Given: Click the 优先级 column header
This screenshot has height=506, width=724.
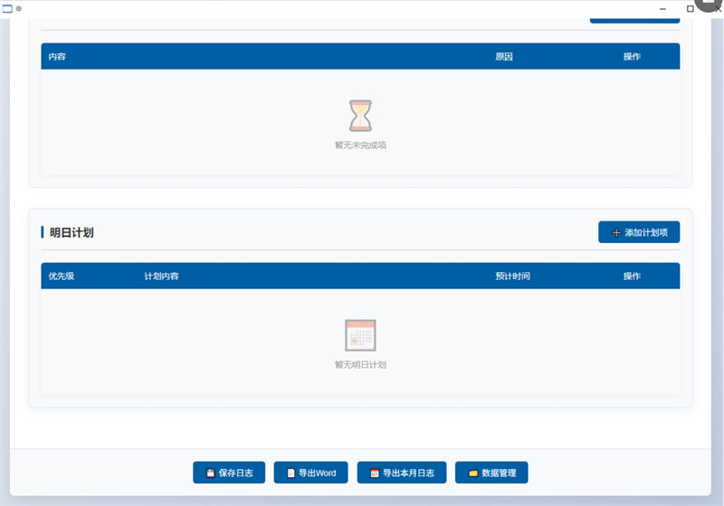Looking at the screenshot, I should (x=62, y=276).
